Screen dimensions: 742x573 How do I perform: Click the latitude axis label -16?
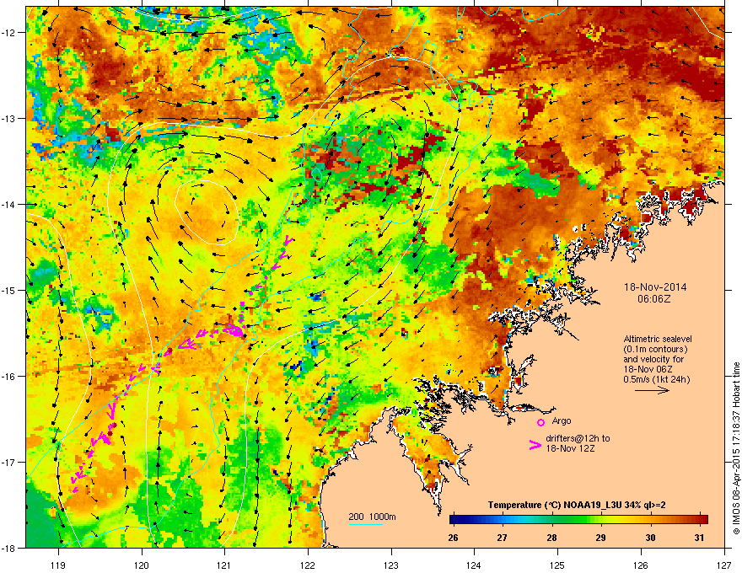click(x=8, y=377)
